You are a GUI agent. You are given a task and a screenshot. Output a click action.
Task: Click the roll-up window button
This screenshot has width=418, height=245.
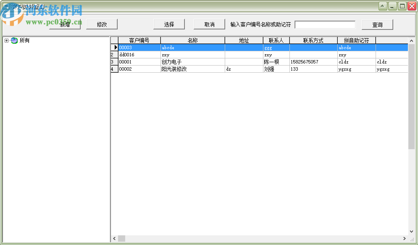pyautogui.click(x=383, y=6)
